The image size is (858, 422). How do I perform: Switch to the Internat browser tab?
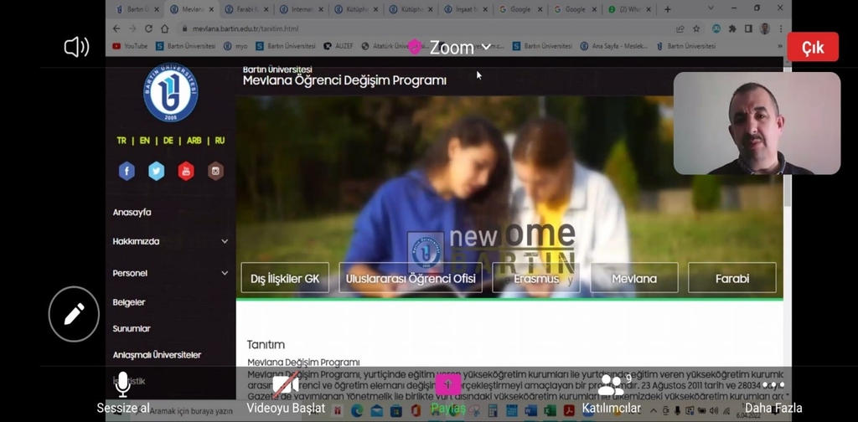300,9
